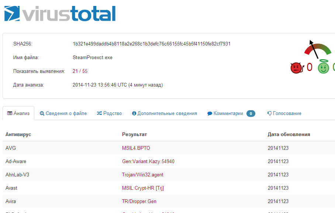Click the AVG antivirus row name

11,148
